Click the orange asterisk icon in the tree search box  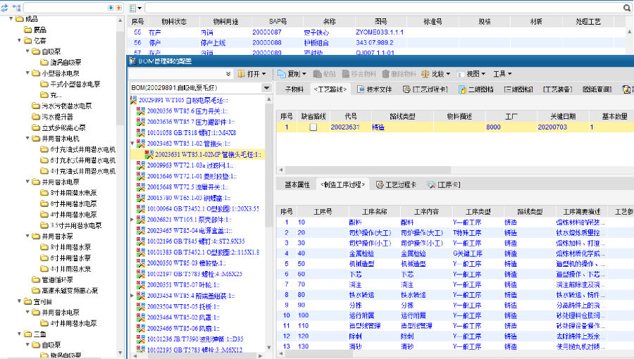click(x=118, y=7)
